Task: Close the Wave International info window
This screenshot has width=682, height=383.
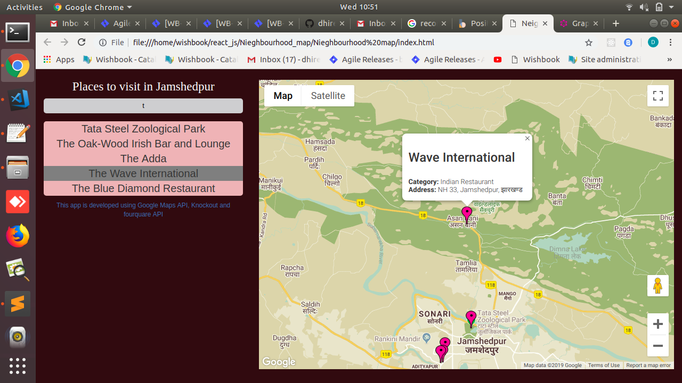Action: [527, 138]
